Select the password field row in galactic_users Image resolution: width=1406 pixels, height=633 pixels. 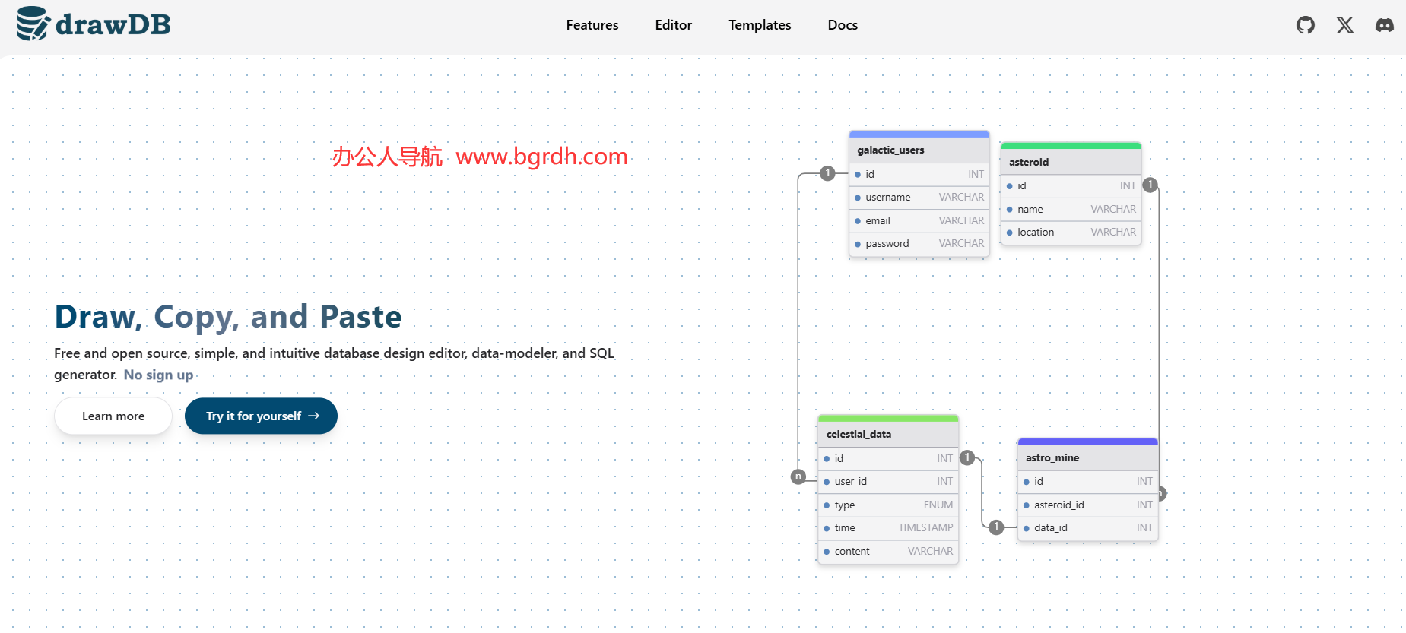click(919, 244)
